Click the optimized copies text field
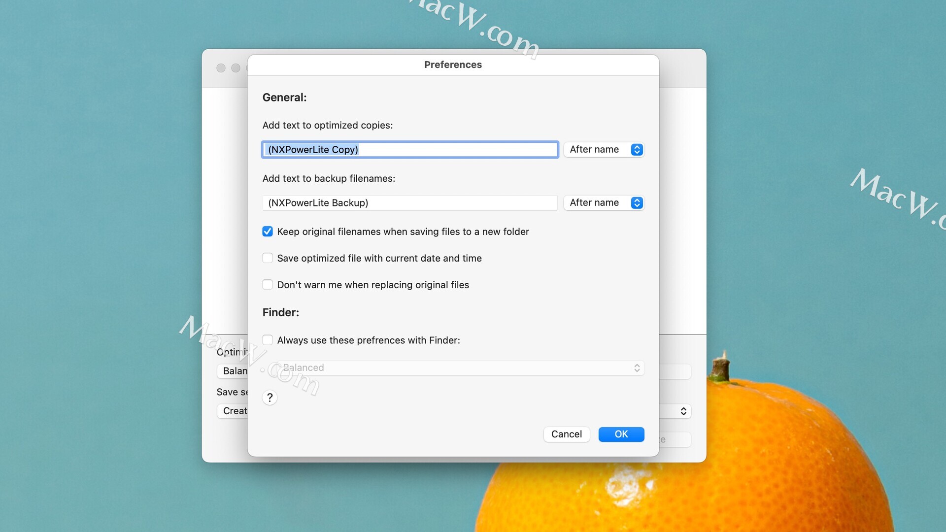The width and height of the screenshot is (946, 532). coord(409,149)
